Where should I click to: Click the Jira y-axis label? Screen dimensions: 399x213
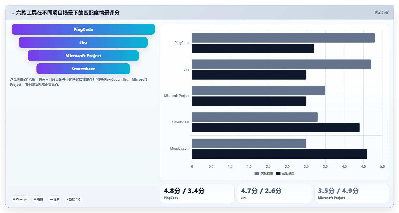(186, 69)
